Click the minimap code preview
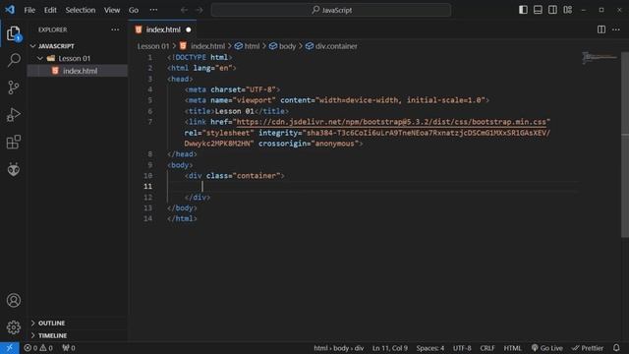This screenshot has width=629, height=354. (x=600, y=58)
